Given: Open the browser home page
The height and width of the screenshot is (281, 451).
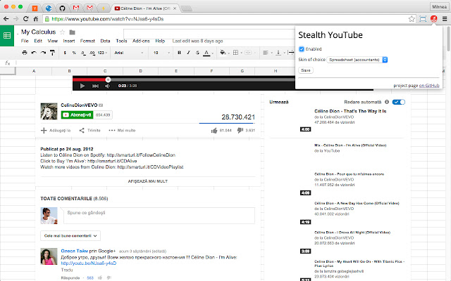Looking at the screenshot, I should pos(36,19).
